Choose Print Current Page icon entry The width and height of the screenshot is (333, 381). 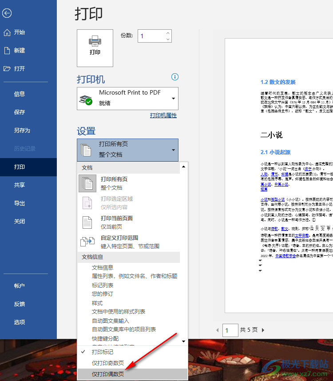tap(87, 222)
